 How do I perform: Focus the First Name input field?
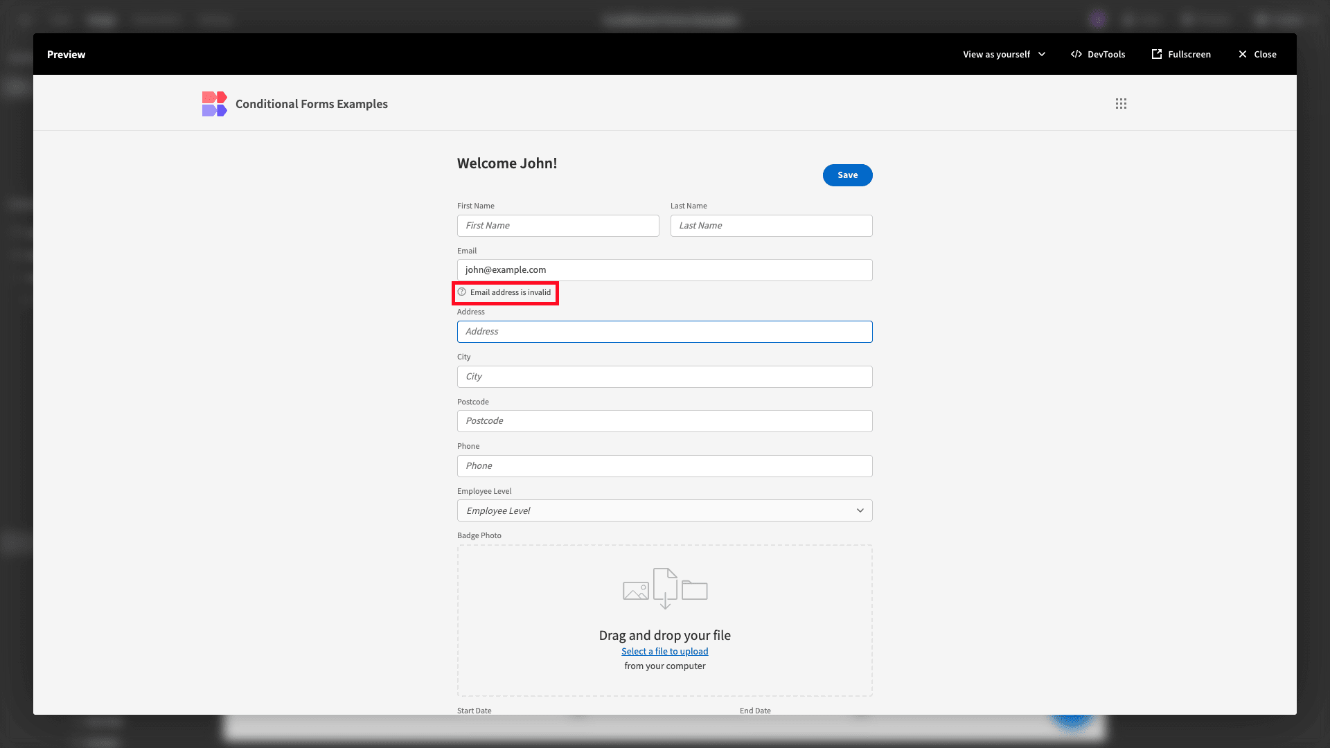coord(558,226)
